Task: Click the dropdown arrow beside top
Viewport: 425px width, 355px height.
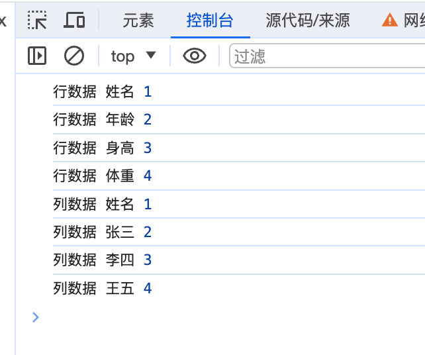Action: 151,55
